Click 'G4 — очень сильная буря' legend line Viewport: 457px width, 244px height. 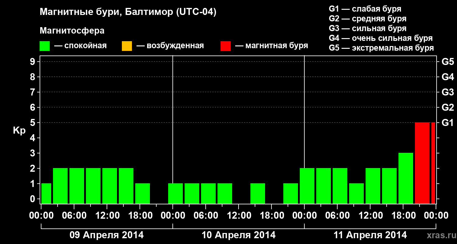click(x=381, y=38)
